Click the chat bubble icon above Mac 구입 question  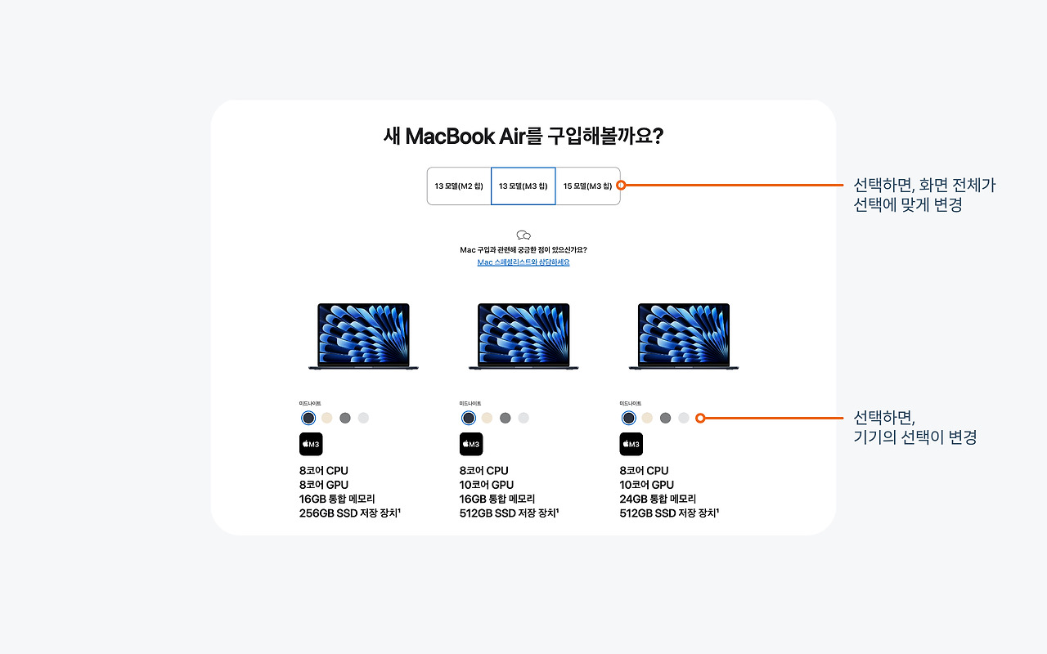[523, 235]
